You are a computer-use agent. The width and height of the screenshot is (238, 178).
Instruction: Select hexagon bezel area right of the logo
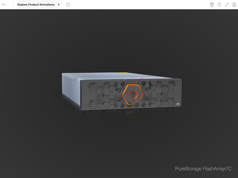click(162, 94)
